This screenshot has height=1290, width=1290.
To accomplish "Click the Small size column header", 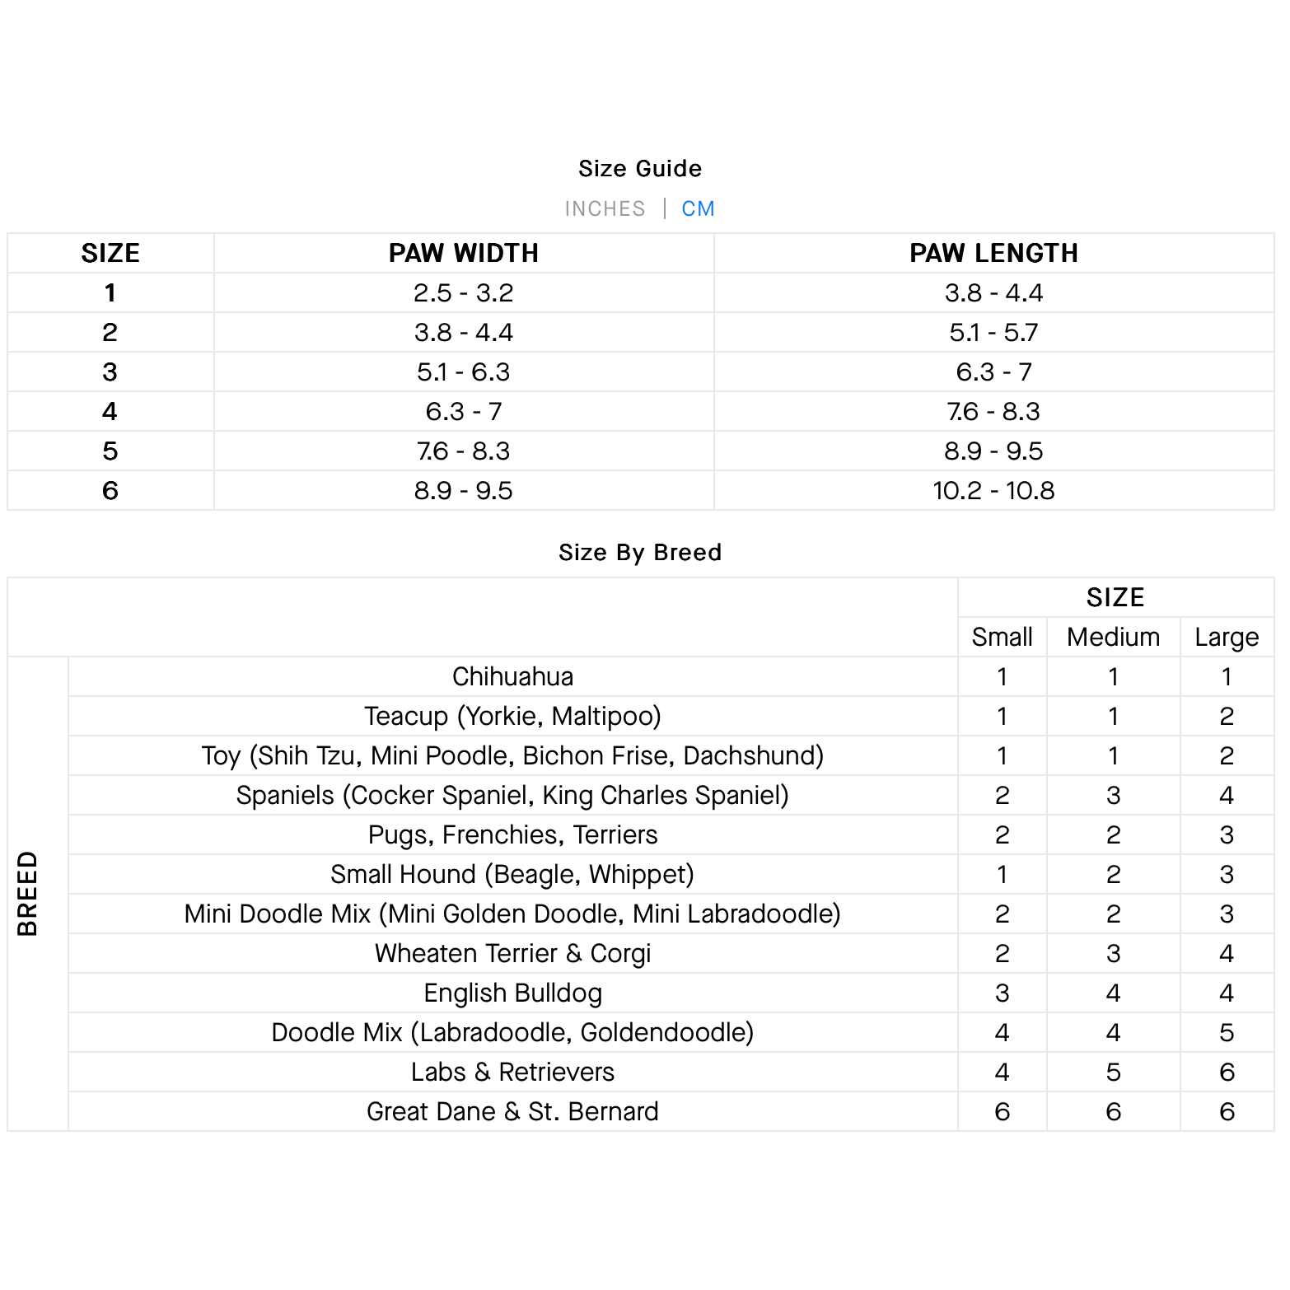I will coord(1002,637).
